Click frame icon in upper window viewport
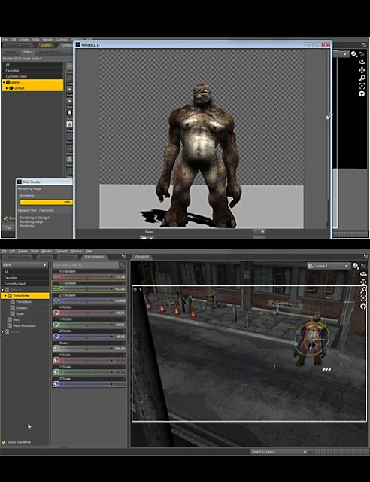The image size is (370, 482). click(x=362, y=86)
